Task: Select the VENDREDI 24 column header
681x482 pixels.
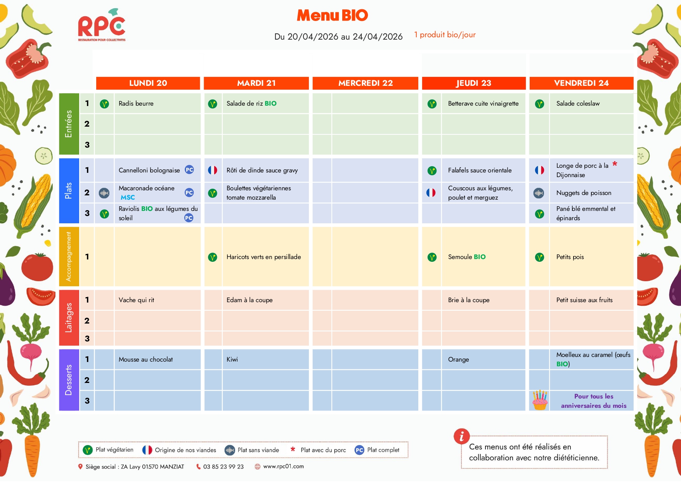Action: point(581,83)
